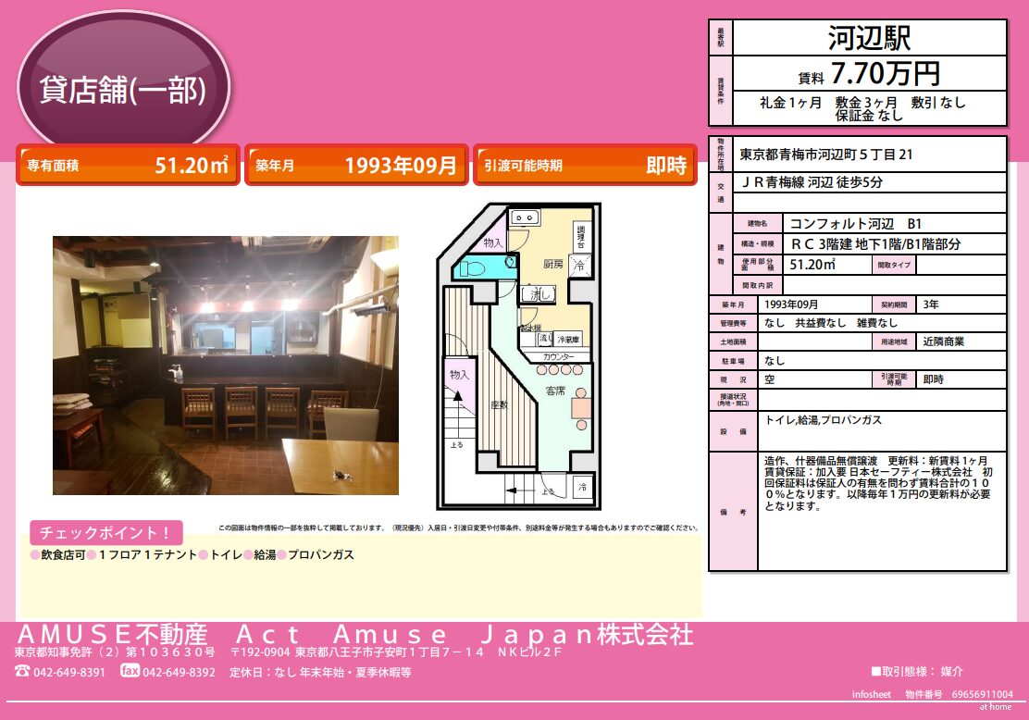The width and height of the screenshot is (1029, 720).
Task: Click the telephone icon beside 042-649-8391
Action: point(22,671)
